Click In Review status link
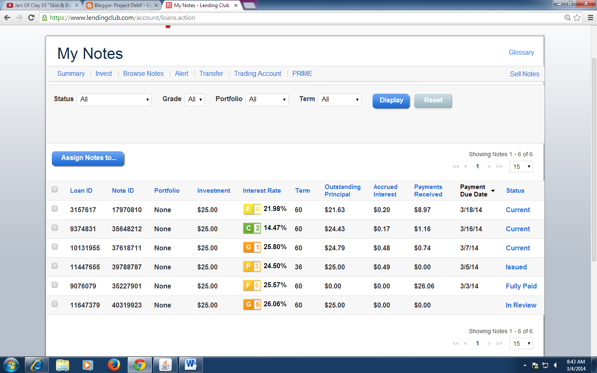The image size is (597, 373). coord(521,305)
